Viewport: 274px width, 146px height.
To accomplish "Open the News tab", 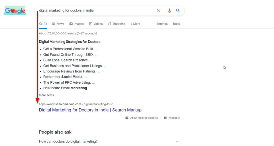I will (x=58, y=24).
